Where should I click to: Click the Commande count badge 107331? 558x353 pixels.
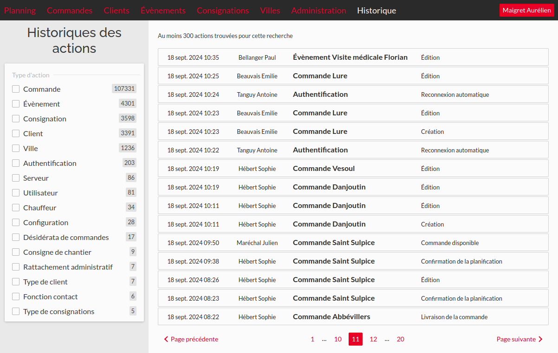[x=124, y=88]
